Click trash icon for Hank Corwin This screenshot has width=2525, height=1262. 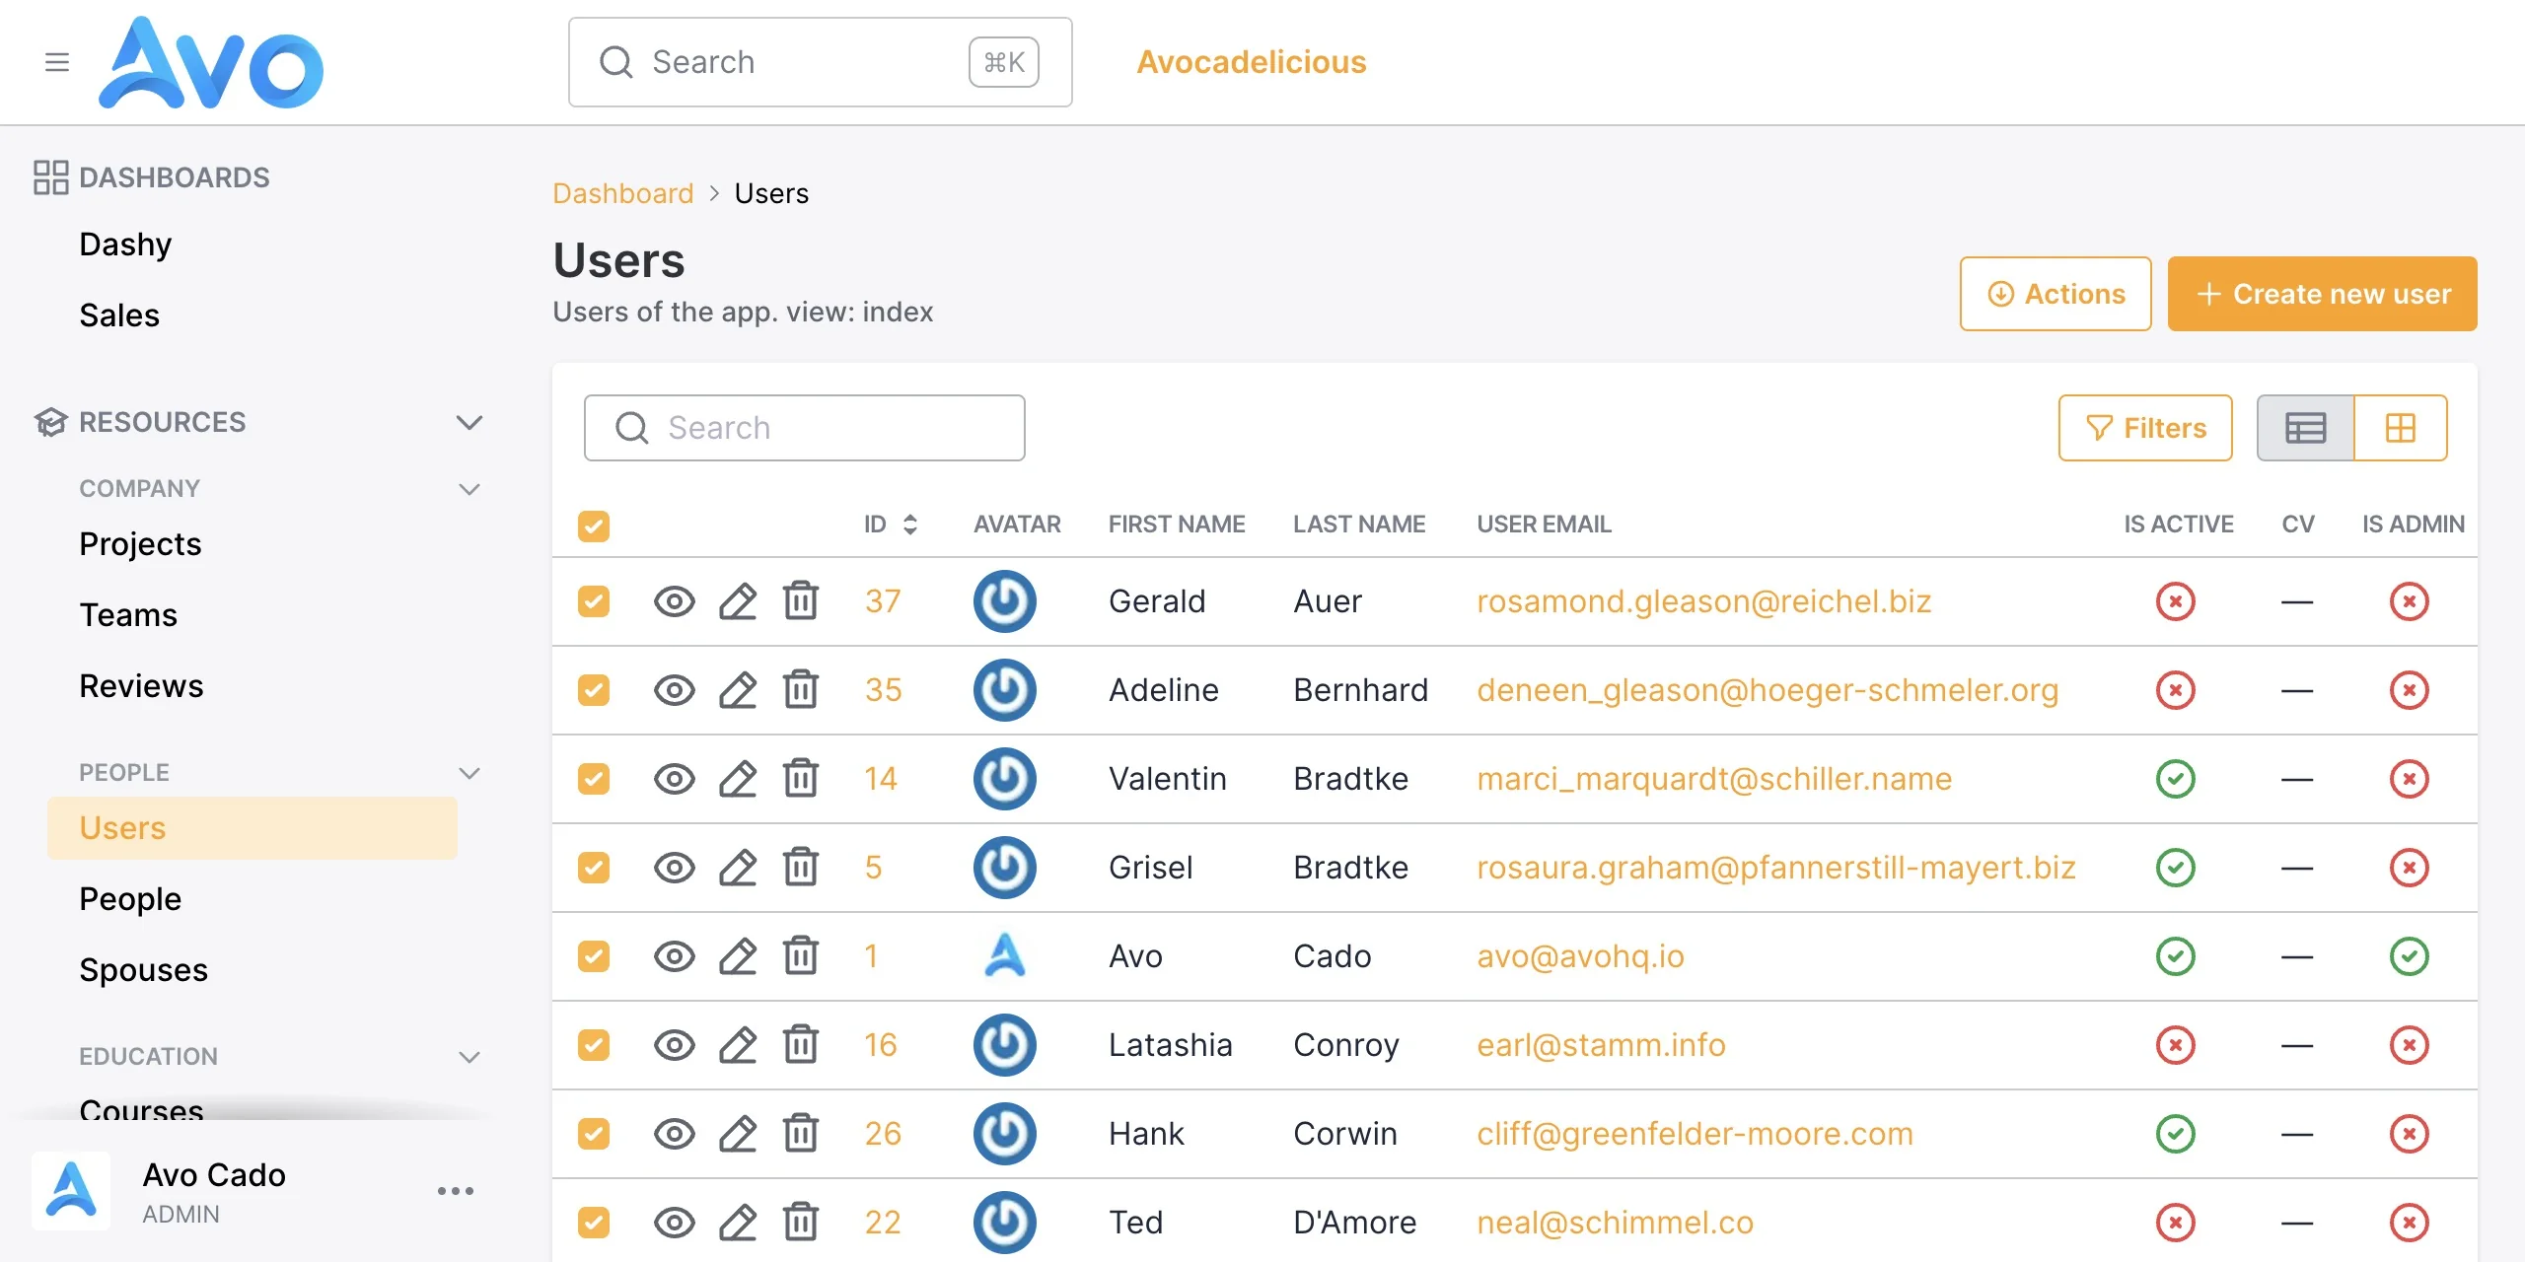pyautogui.click(x=801, y=1134)
